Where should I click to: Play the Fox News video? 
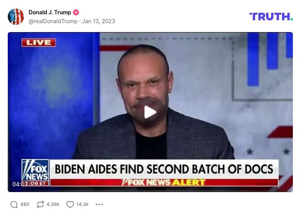pos(150,112)
